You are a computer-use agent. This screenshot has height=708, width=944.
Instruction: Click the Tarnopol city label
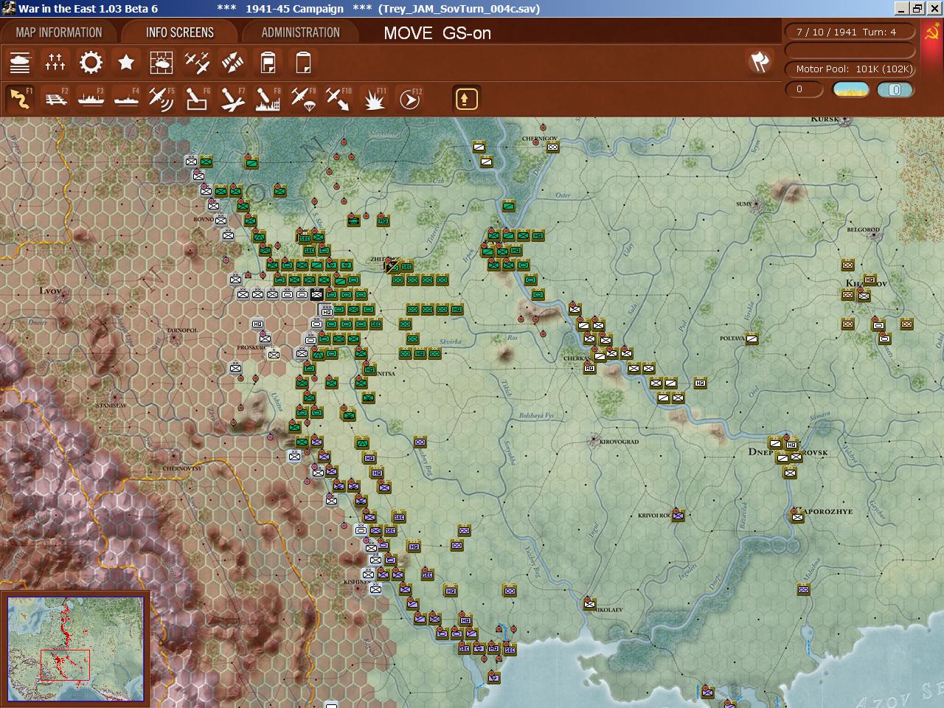point(181,330)
